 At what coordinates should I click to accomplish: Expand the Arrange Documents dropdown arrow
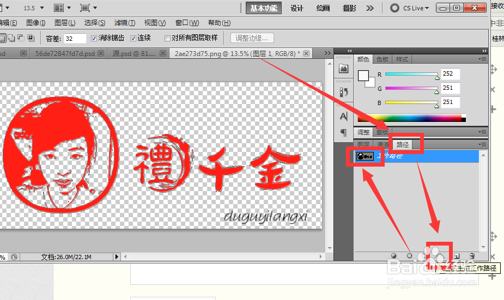pyautogui.click(x=69, y=8)
